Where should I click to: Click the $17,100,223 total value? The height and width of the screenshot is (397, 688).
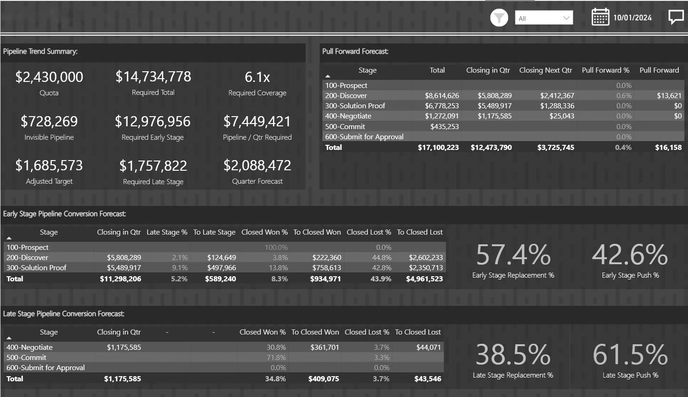[x=438, y=148]
